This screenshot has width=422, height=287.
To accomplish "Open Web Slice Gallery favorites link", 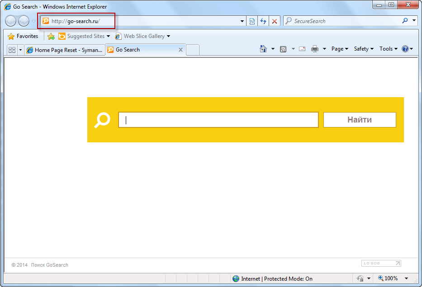I will point(142,36).
